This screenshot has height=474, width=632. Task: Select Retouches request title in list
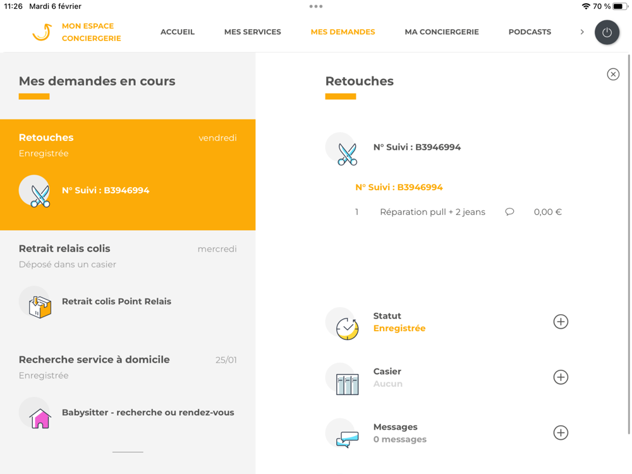click(46, 137)
